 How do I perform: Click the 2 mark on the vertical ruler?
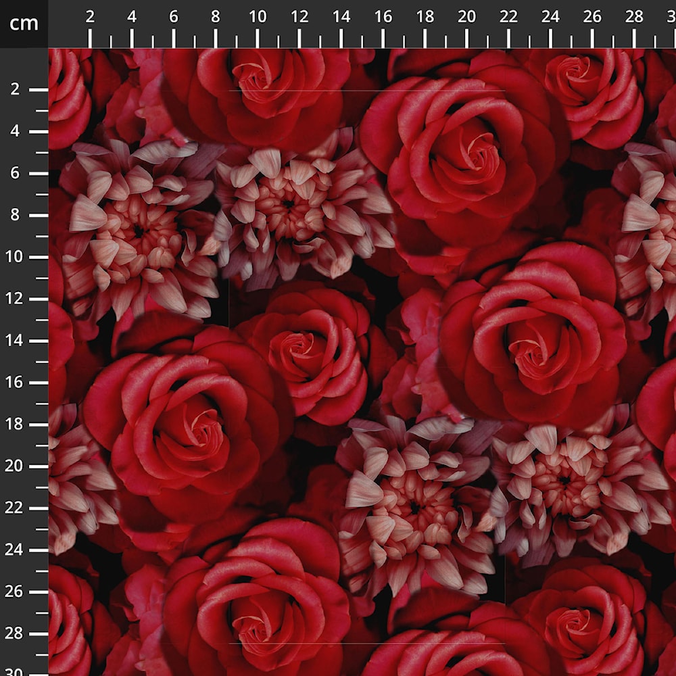click(x=16, y=89)
